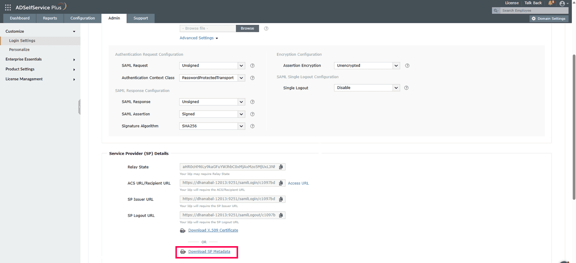Click the License link
The image size is (576, 263).
tap(512, 3)
